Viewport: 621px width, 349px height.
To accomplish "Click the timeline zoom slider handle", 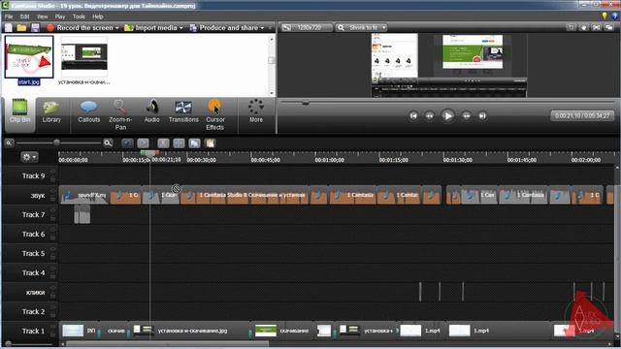I will click(x=56, y=143).
